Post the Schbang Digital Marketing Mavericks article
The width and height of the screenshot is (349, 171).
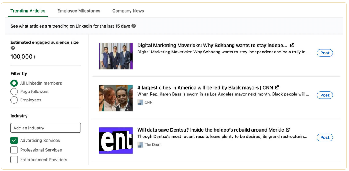325,53
